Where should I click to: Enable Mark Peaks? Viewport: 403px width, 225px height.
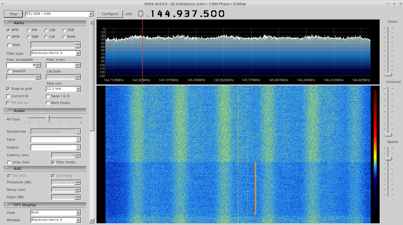click(48, 103)
